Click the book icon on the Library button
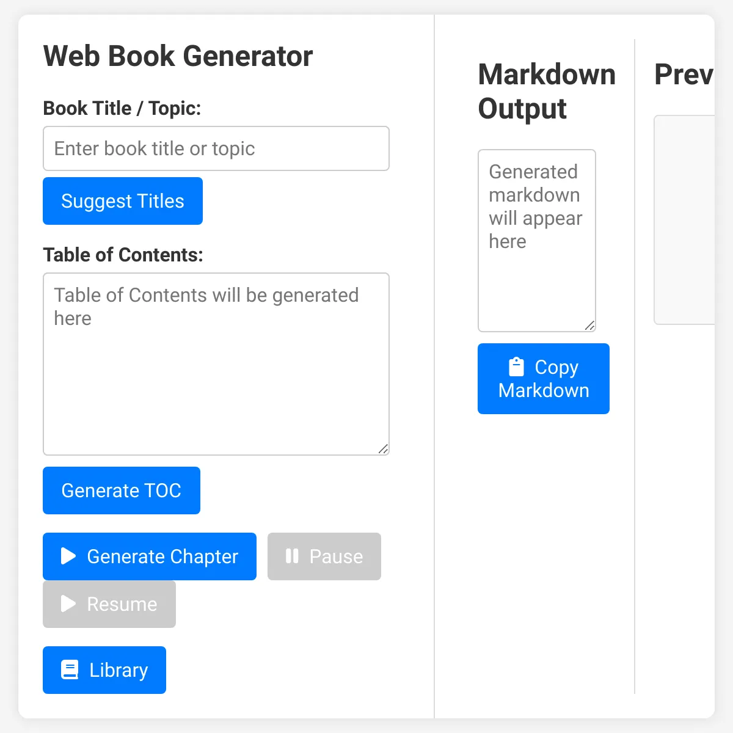733x733 pixels. [x=70, y=669]
